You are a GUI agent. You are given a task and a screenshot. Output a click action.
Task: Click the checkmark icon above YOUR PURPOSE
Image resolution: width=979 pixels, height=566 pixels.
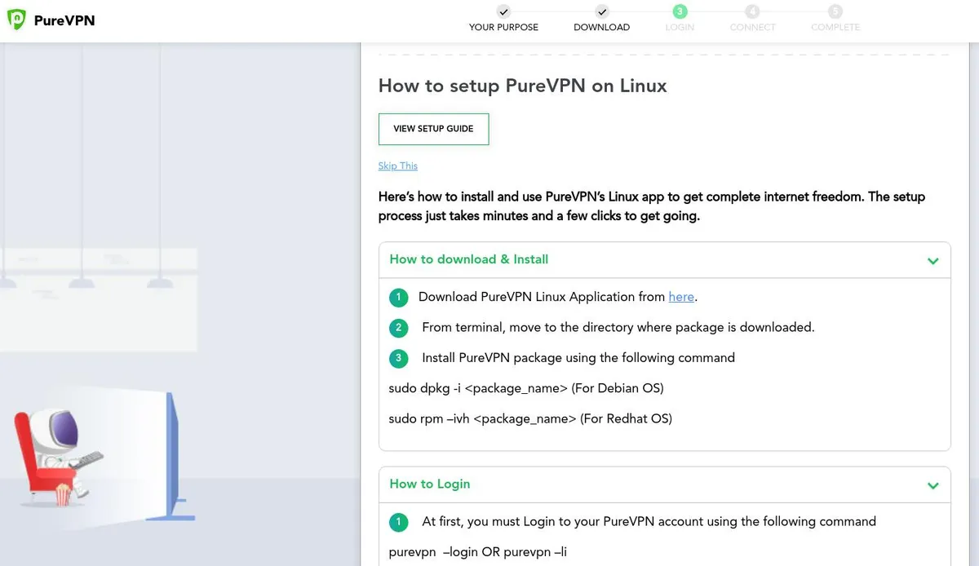[503, 11]
